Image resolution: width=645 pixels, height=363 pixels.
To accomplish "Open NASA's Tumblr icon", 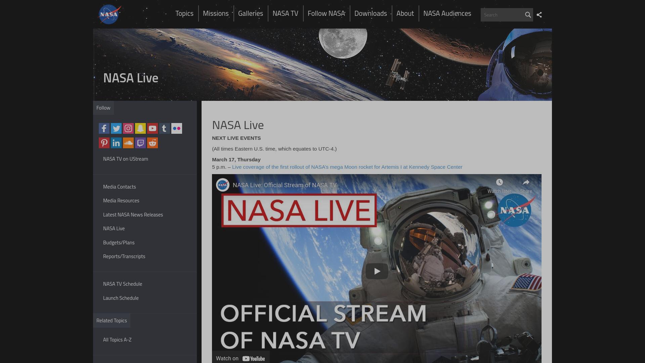I will click(165, 128).
